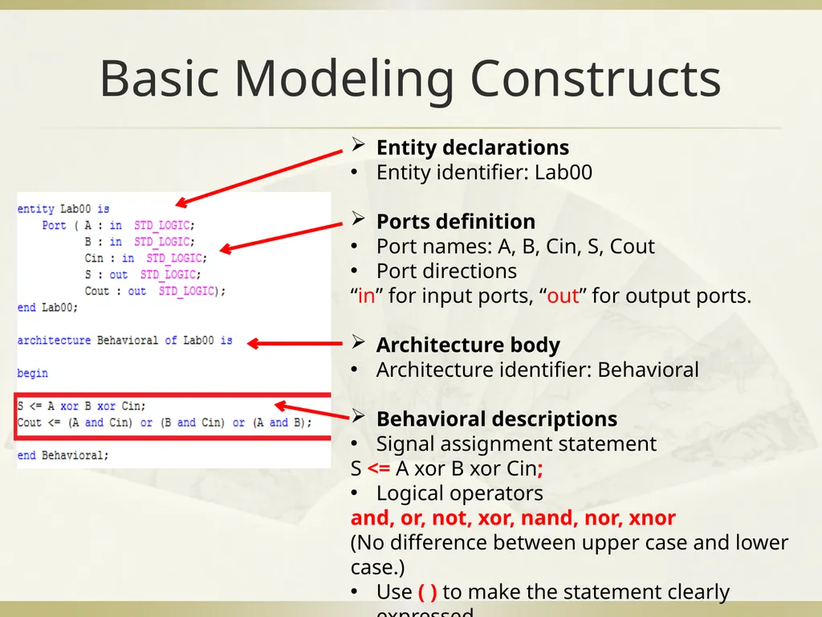Viewport: 822px width, 617px height.
Task: Select the "Architecture body" heading
Action: (x=468, y=345)
